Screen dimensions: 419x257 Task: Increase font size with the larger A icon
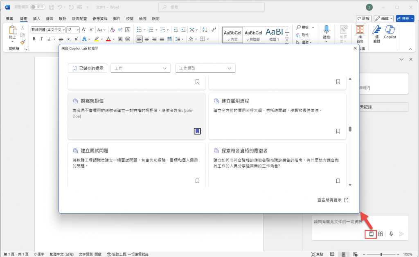84,29
